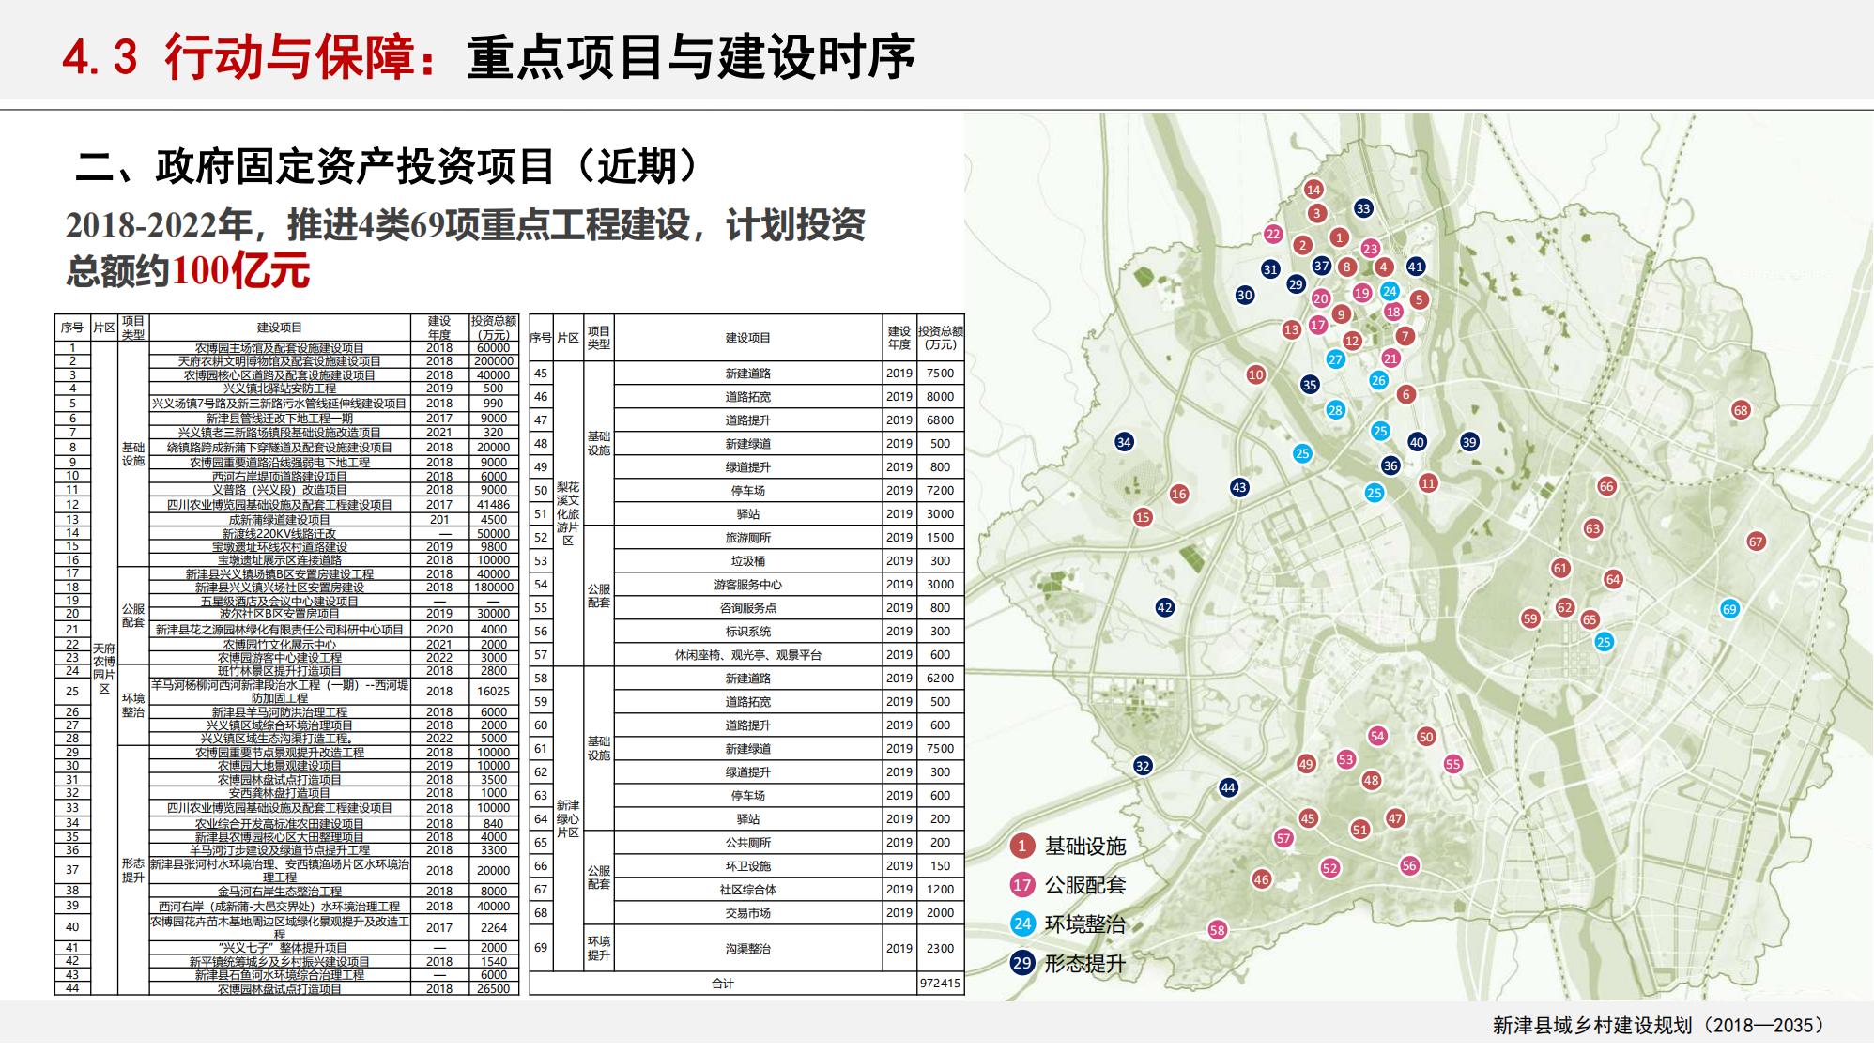Click investment value 200000

tap(494, 360)
